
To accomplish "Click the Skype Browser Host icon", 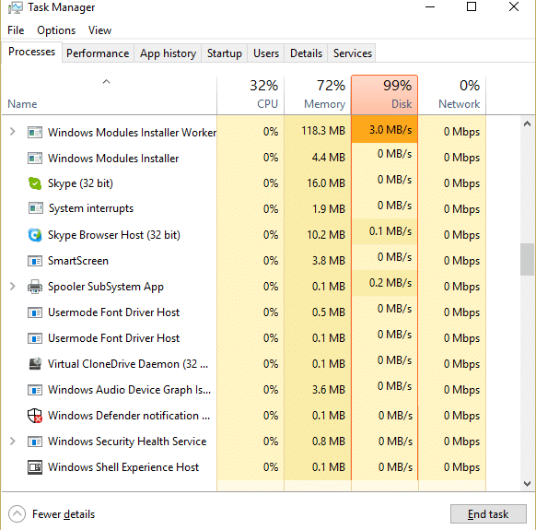I will click(x=35, y=235).
